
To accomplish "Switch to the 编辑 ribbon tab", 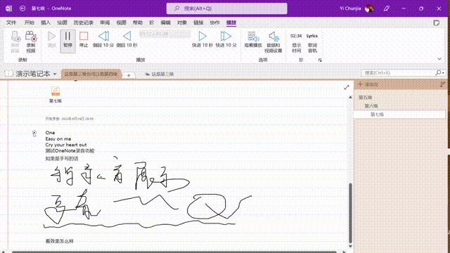I will 166,22.
